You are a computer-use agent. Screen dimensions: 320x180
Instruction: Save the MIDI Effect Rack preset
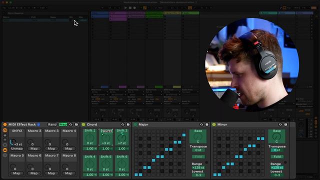coord(76,124)
